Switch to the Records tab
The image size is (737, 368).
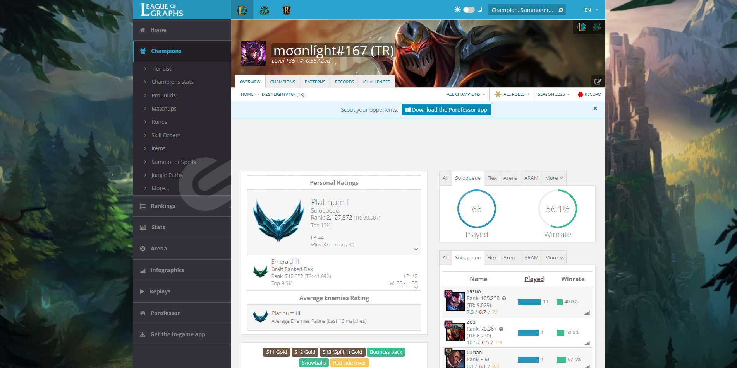click(x=344, y=82)
